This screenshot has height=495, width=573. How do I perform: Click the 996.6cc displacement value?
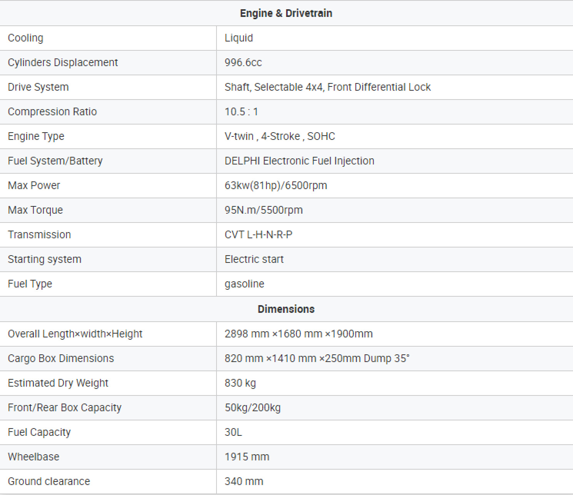(x=243, y=63)
